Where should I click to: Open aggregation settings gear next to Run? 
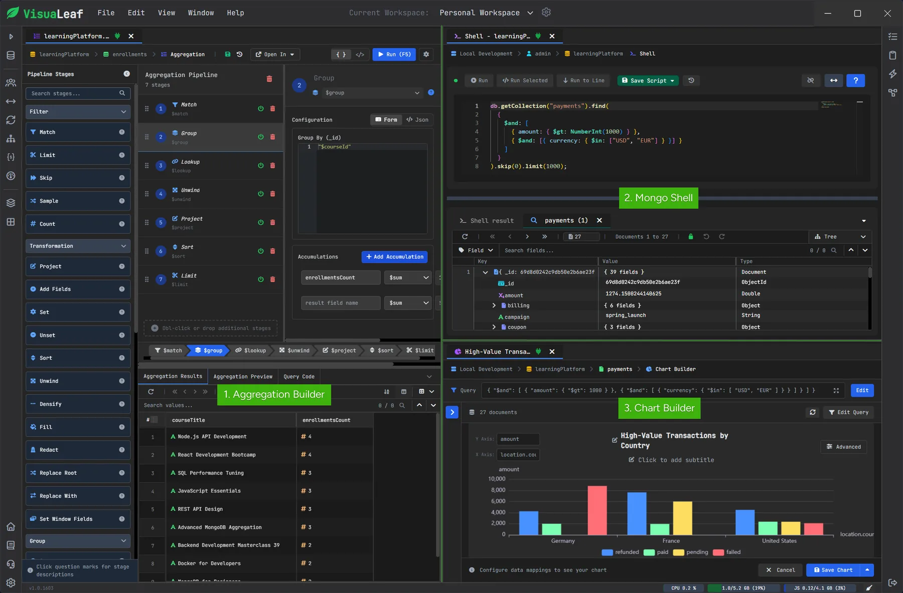426,54
